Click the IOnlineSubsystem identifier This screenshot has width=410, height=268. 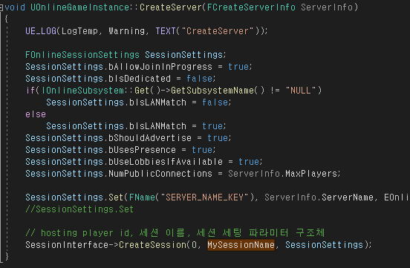pos(82,91)
